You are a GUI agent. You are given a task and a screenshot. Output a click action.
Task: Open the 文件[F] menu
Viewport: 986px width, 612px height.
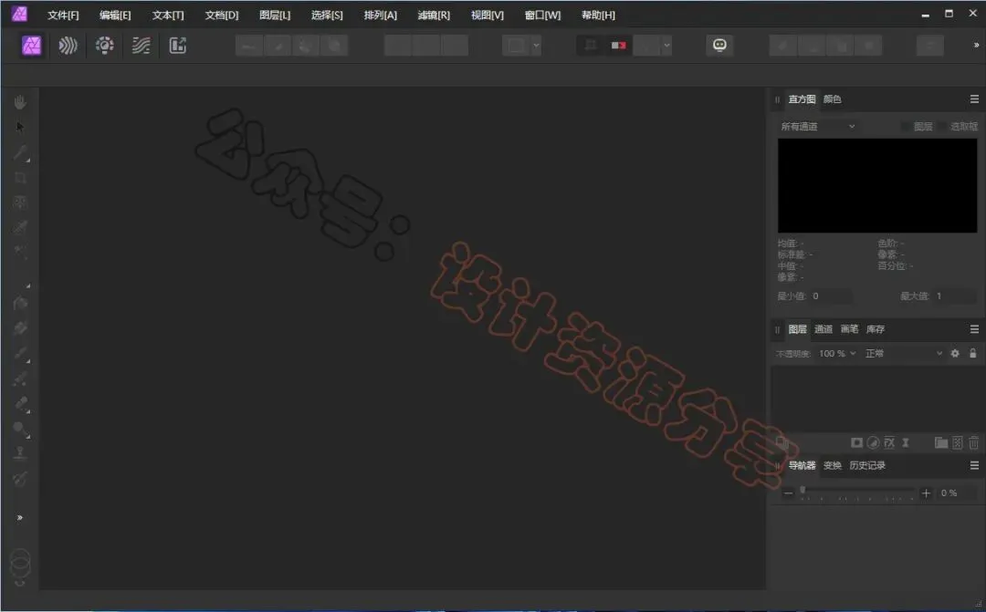coord(63,16)
